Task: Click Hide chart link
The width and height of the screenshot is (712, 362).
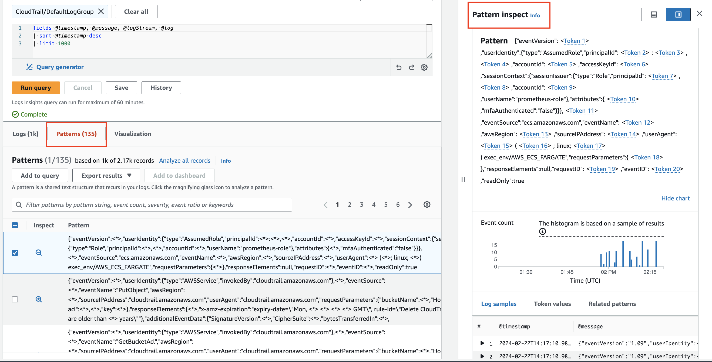Action: [676, 198]
